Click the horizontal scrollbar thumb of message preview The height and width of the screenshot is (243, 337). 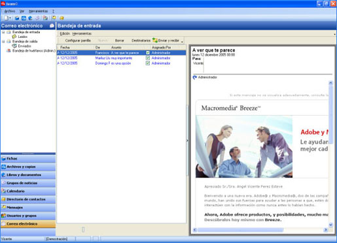240,230
